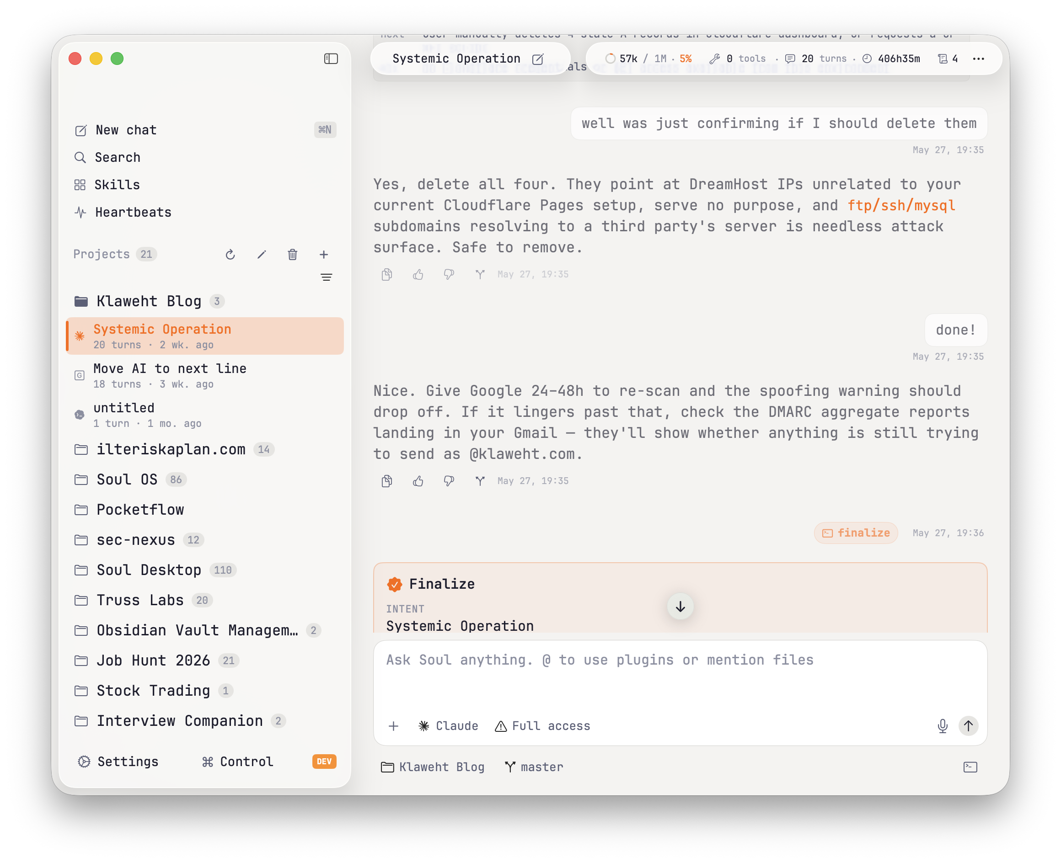Expand the Obsidian Vault Management project
1061x863 pixels.
click(205, 630)
